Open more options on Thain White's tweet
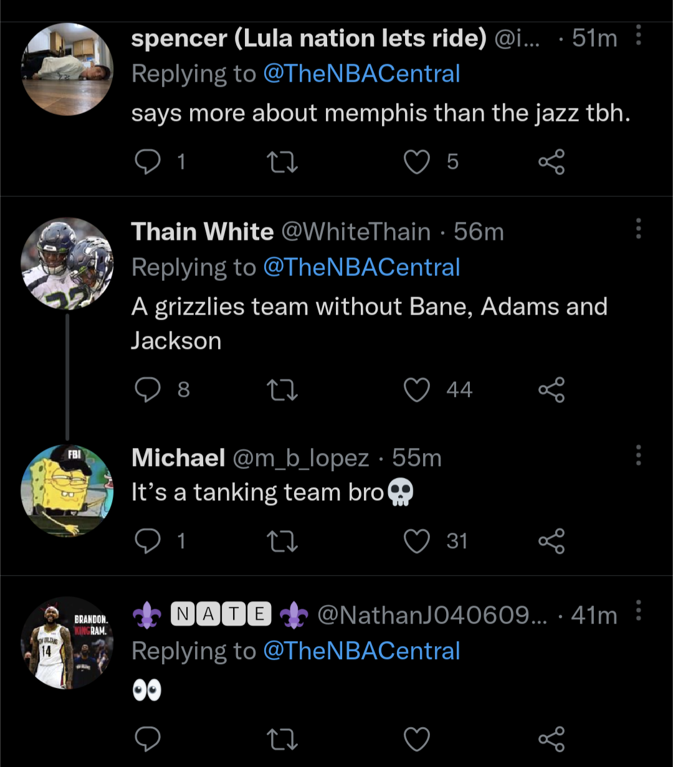The width and height of the screenshot is (673, 767). (638, 229)
